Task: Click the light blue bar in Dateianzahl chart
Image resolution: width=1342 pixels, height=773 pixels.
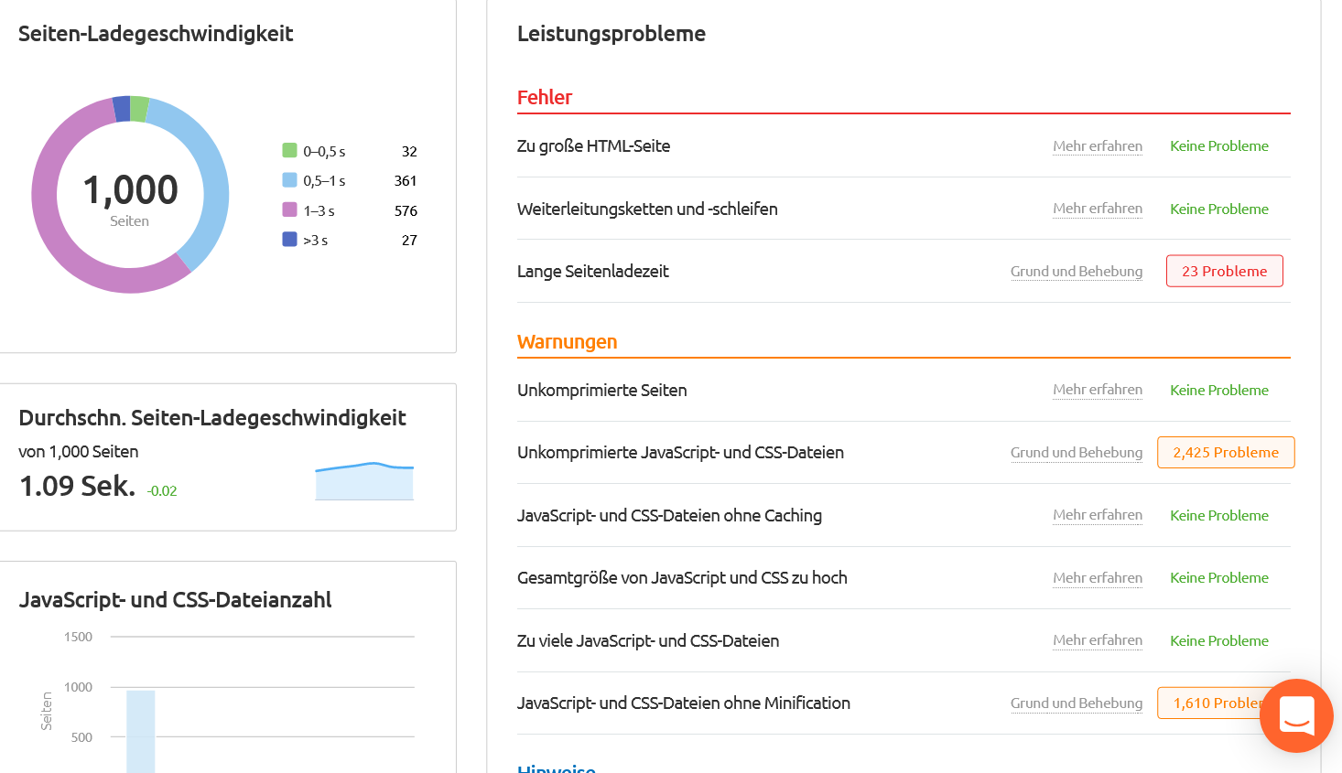Action: tap(141, 732)
